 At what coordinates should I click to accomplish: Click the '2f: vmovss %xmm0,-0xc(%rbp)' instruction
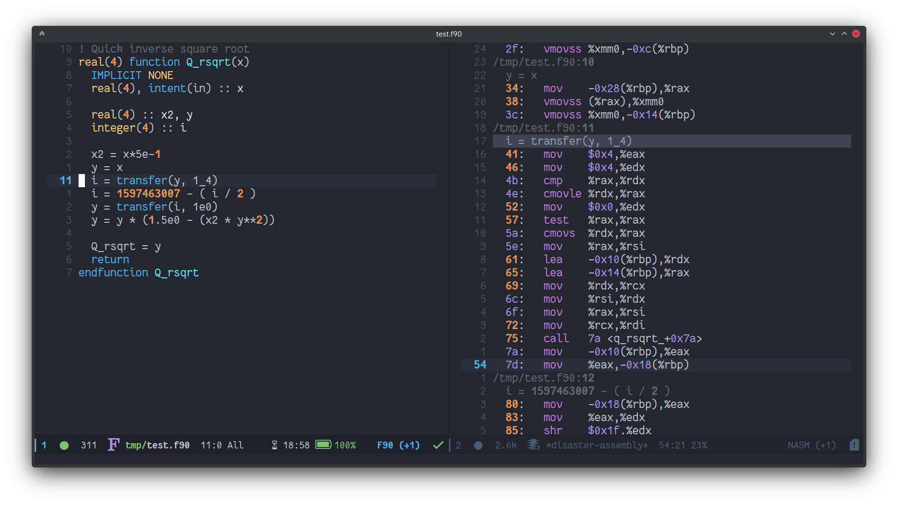point(597,49)
